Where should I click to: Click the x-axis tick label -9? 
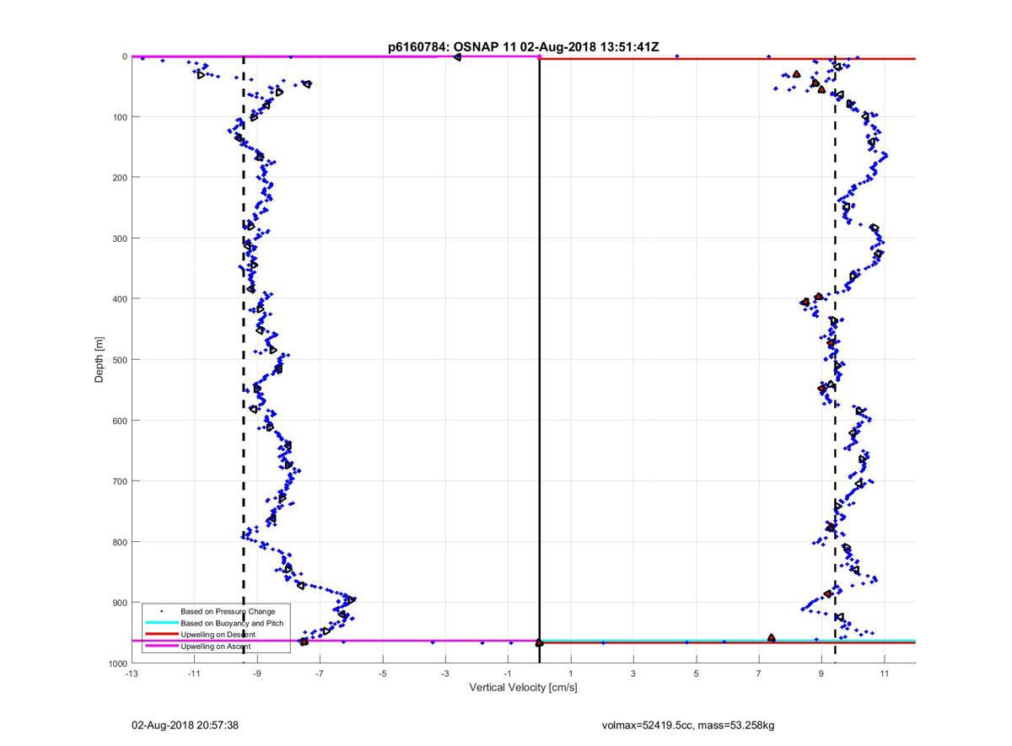pyautogui.click(x=257, y=674)
